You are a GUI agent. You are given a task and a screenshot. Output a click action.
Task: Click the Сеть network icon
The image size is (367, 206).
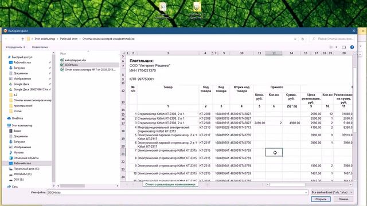coord(9,187)
